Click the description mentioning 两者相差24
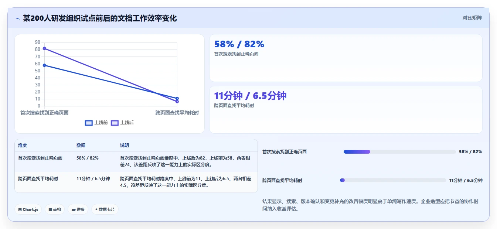497x229 pixels. (185, 161)
